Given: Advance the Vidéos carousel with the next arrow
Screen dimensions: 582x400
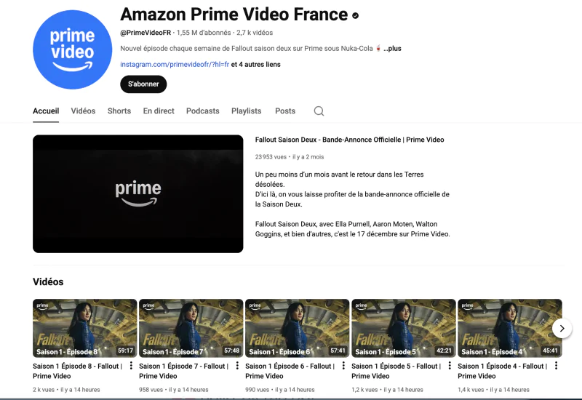Looking at the screenshot, I should coord(562,329).
